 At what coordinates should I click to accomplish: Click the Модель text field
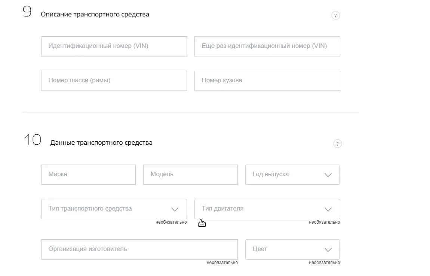[x=190, y=174]
